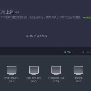Click the 下载 download speed label
91x91 pixels.
[x=70, y=52]
